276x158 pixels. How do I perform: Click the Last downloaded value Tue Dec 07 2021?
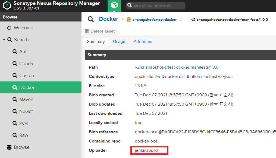[151, 113]
